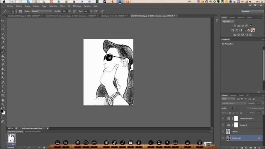This screenshot has width=265, height=149.
Task: Switch to the Calques panel tab
Action: coord(224,95)
